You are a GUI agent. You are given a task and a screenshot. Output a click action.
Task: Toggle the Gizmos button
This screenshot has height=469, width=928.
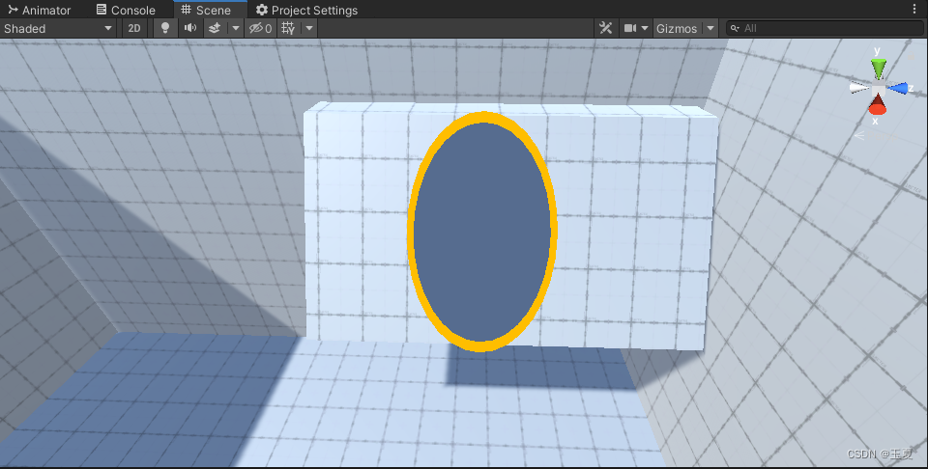click(x=677, y=28)
